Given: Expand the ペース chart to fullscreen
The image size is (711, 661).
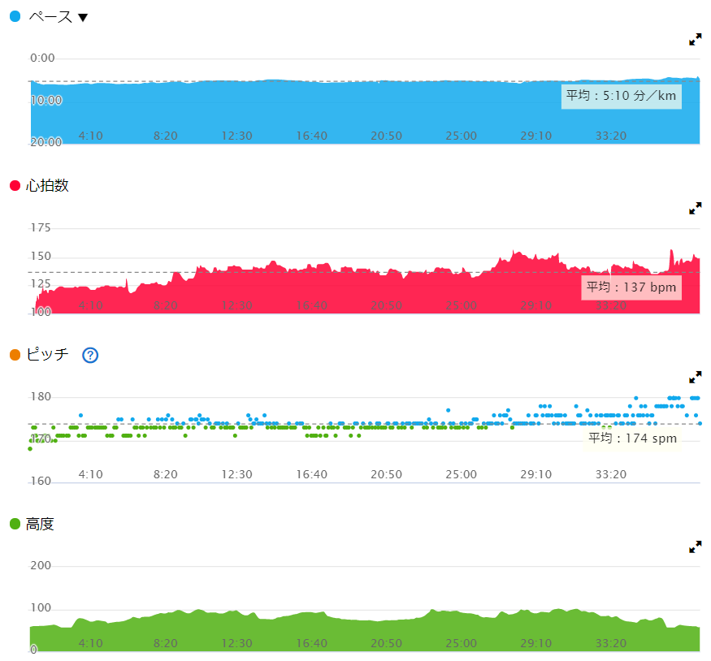Looking at the screenshot, I should [695, 39].
